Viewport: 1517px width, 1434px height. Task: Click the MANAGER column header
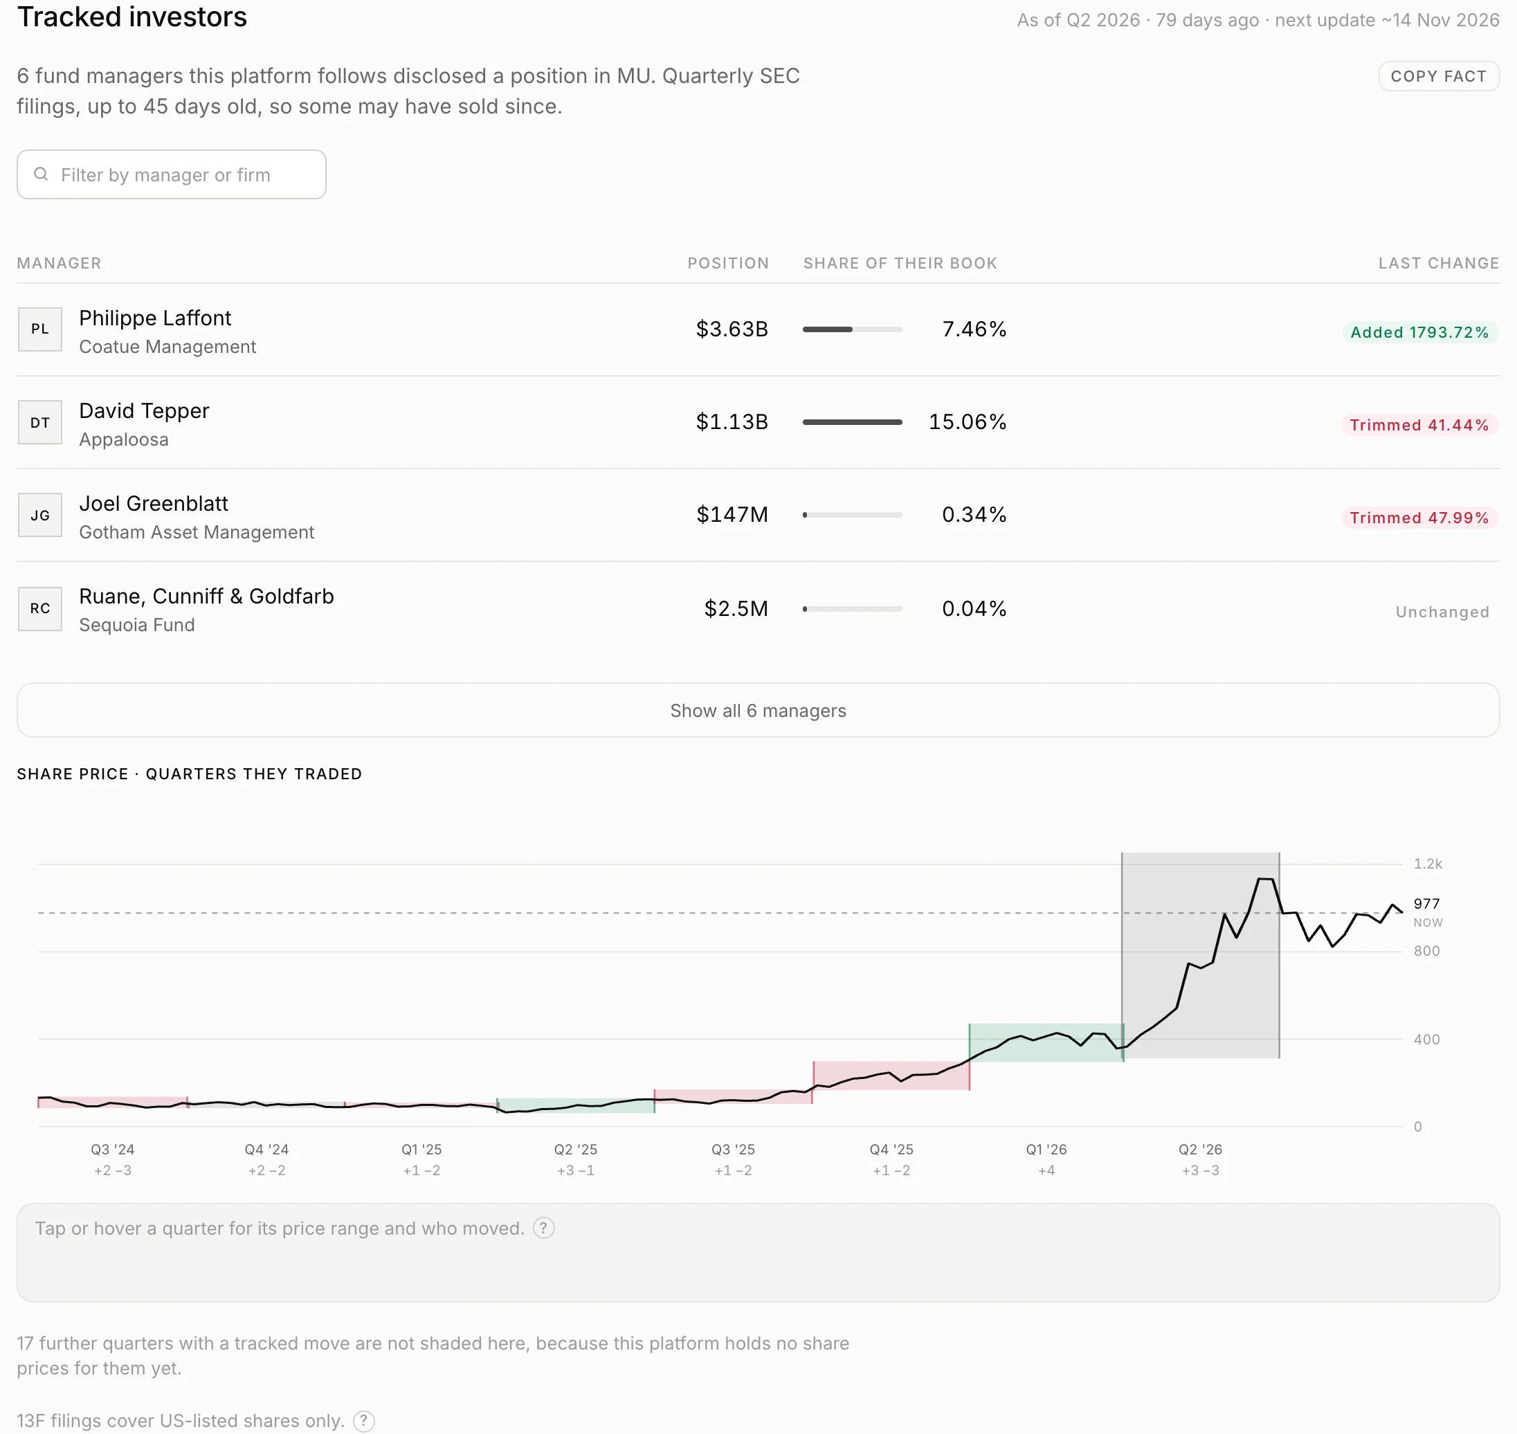coord(59,263)
